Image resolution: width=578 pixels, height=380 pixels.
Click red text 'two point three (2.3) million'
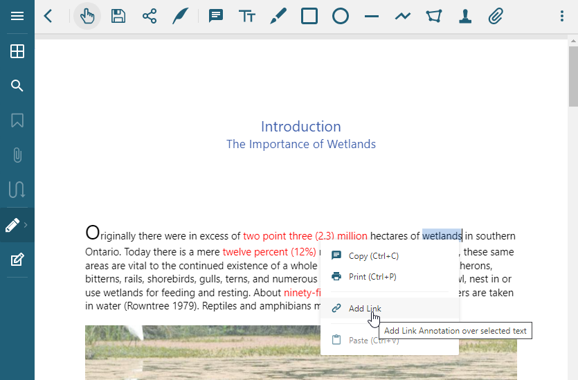tap(305, 236)
